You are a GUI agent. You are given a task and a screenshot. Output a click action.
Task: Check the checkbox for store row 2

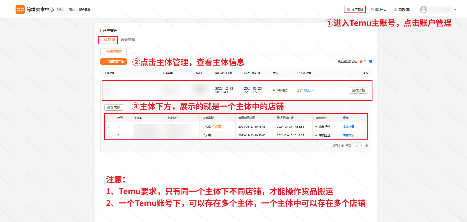click(109, 135)
